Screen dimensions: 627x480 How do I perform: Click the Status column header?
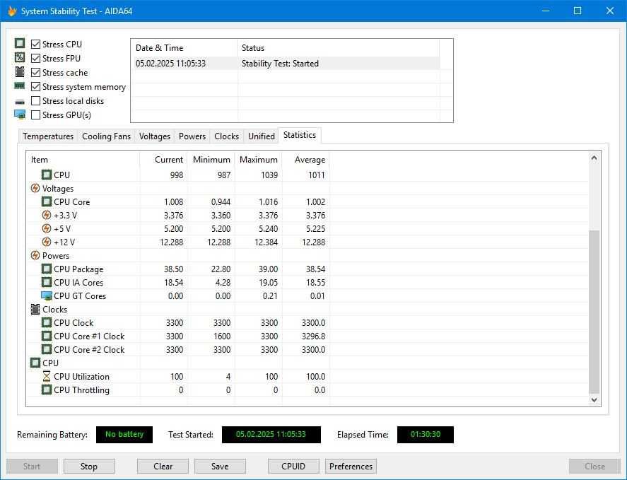pyautogui.click(x=339, y=48)
